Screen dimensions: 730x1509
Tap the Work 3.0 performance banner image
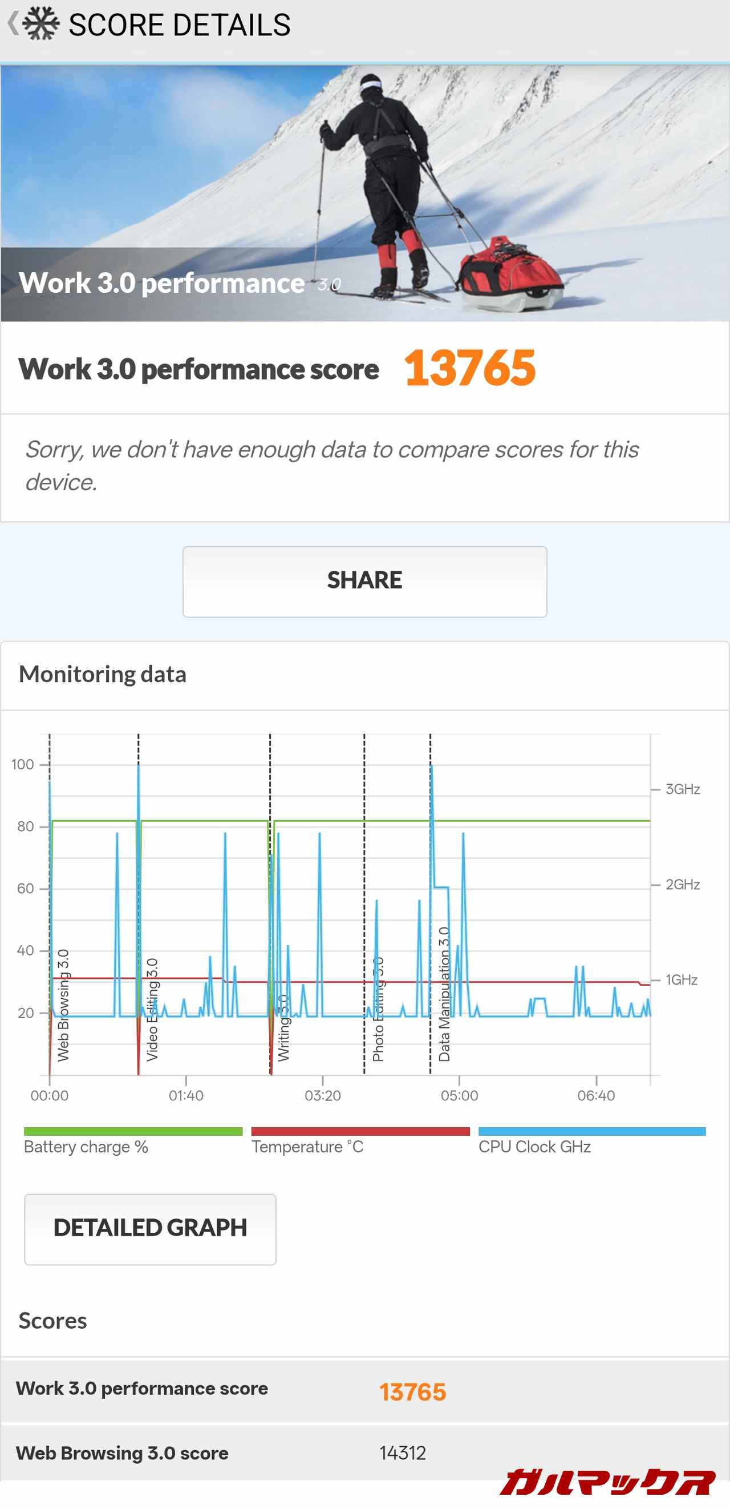[364, 193]
